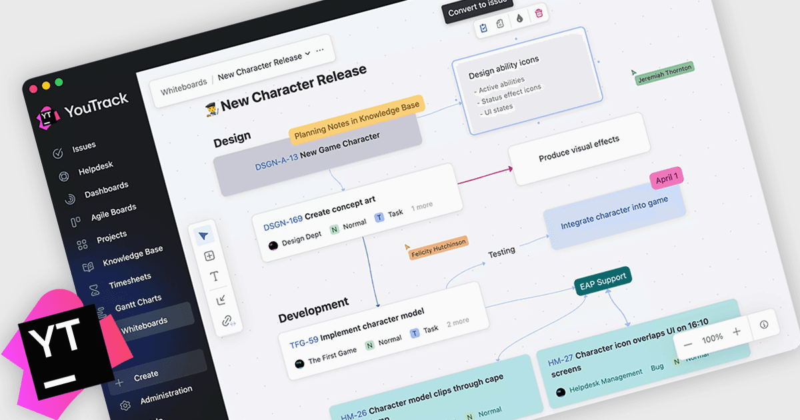
Task: Expand the New Character Release dropdown chevron
Action: (x=307, y=53)
